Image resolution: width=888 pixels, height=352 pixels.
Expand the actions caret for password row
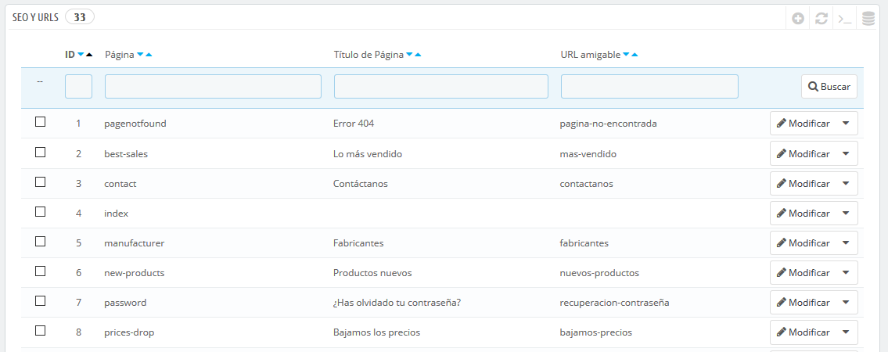[x=846, y=303]
